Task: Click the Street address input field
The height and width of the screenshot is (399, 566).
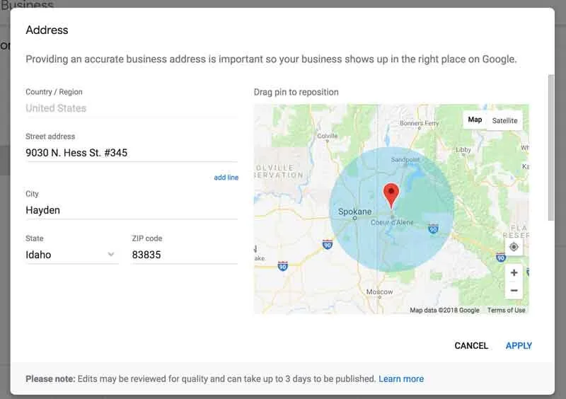Action: [132, 153]
